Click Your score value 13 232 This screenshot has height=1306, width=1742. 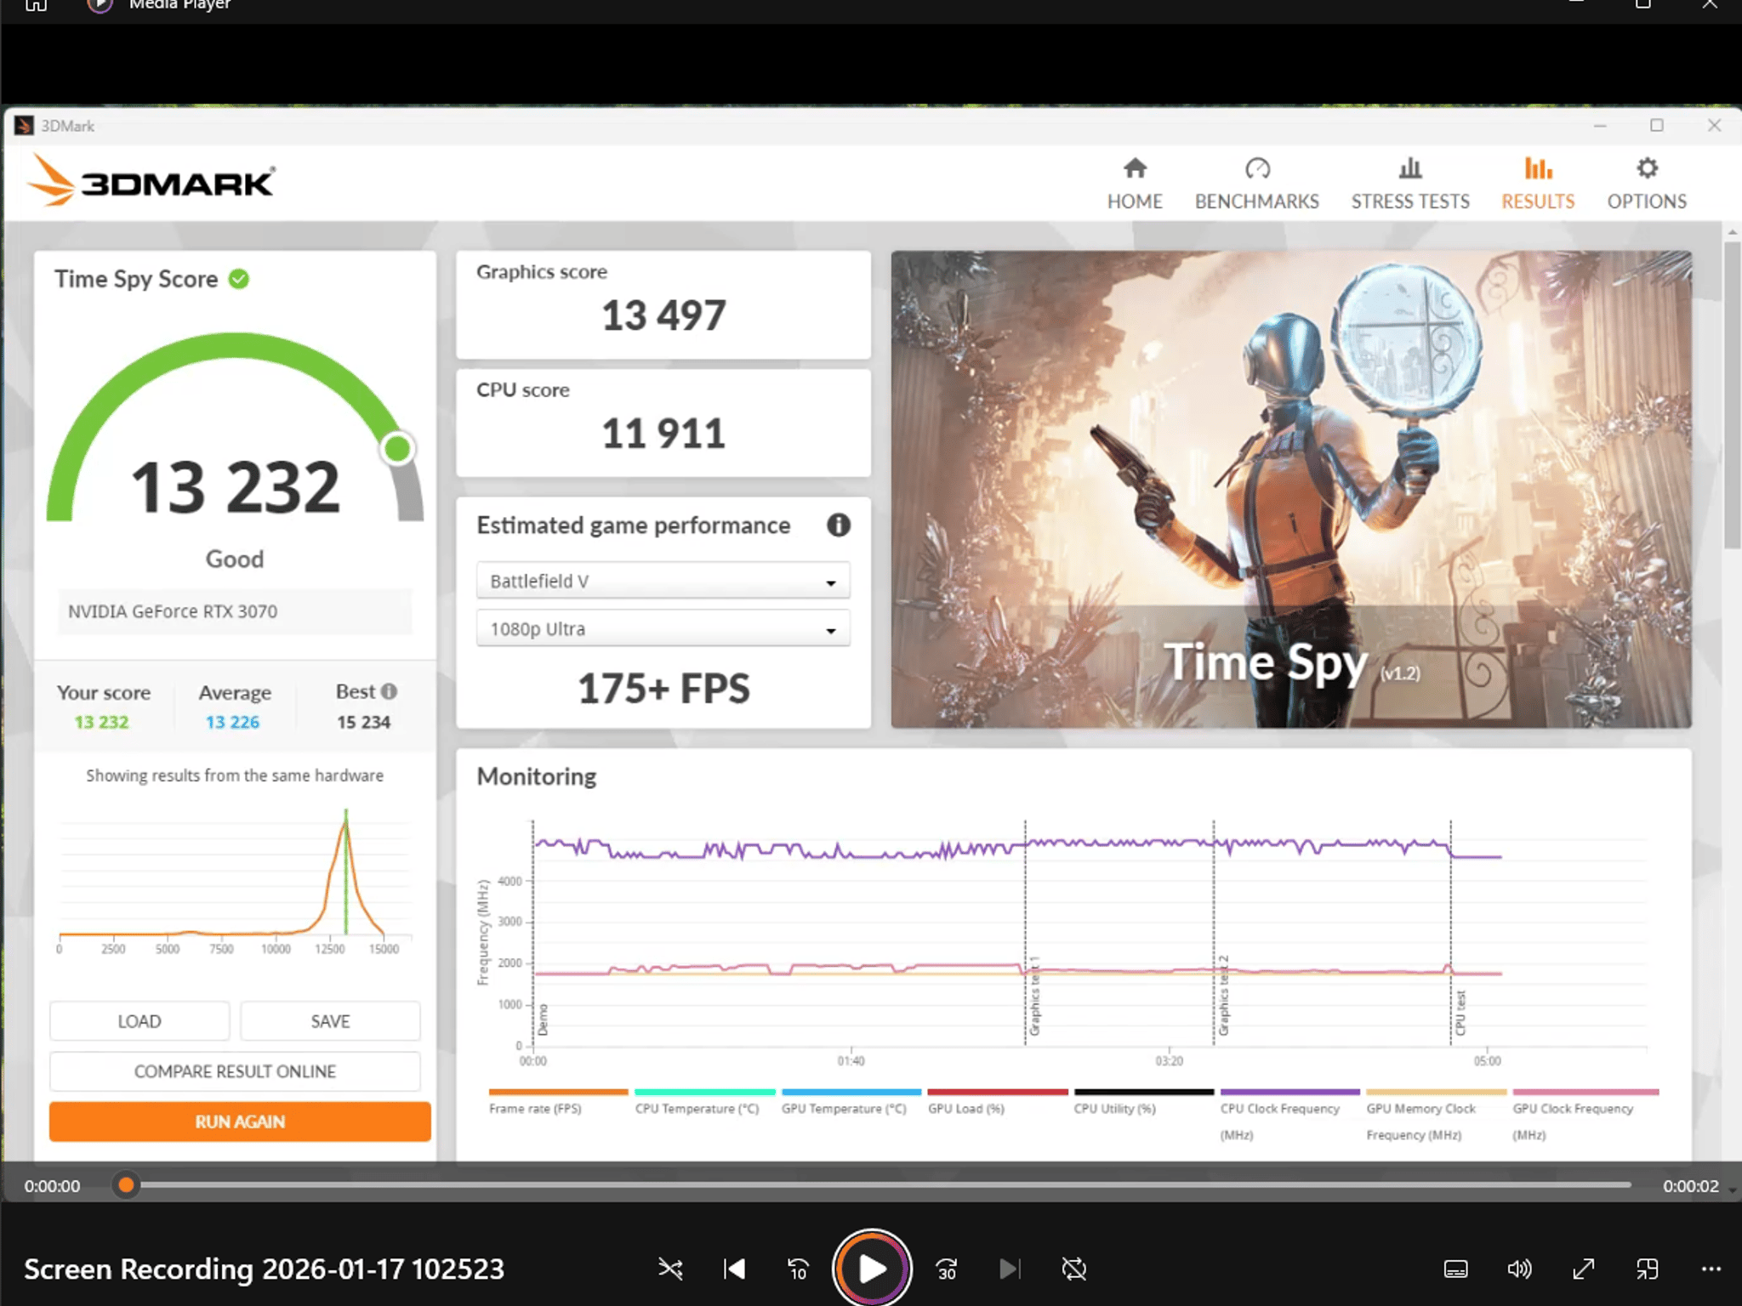coord(101,722)
